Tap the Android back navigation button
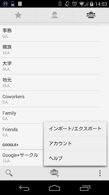109x195 pixels. tap(24, 188)
